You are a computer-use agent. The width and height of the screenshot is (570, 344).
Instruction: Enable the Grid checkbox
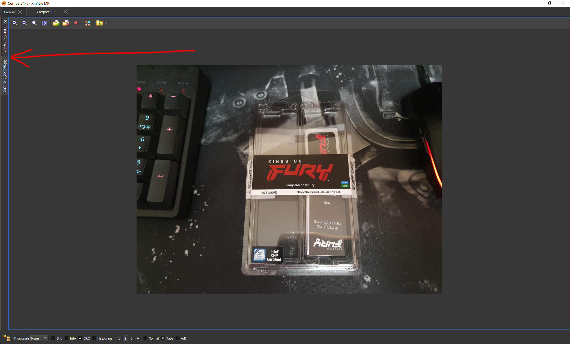[x=53, y=338]
